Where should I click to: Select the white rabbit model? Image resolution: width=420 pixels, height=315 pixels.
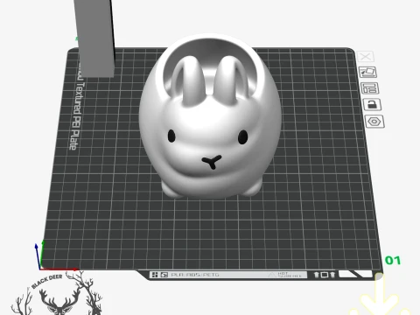point(210,116)
